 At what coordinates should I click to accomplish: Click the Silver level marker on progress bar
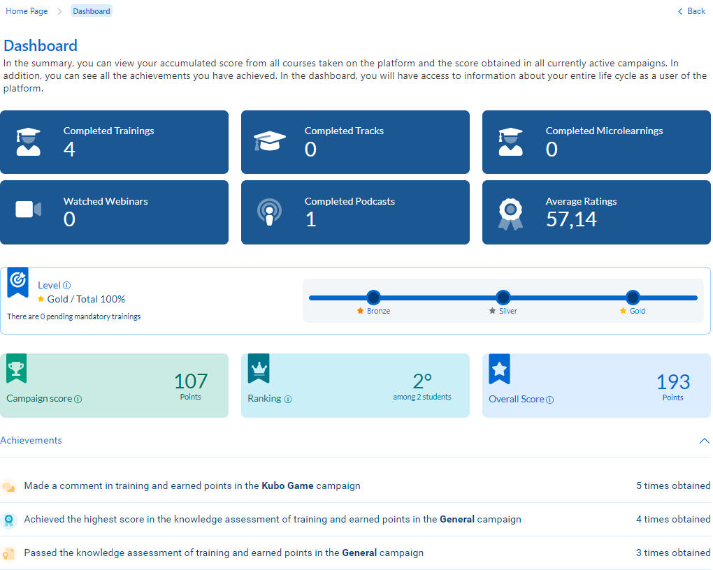point(503,298)
